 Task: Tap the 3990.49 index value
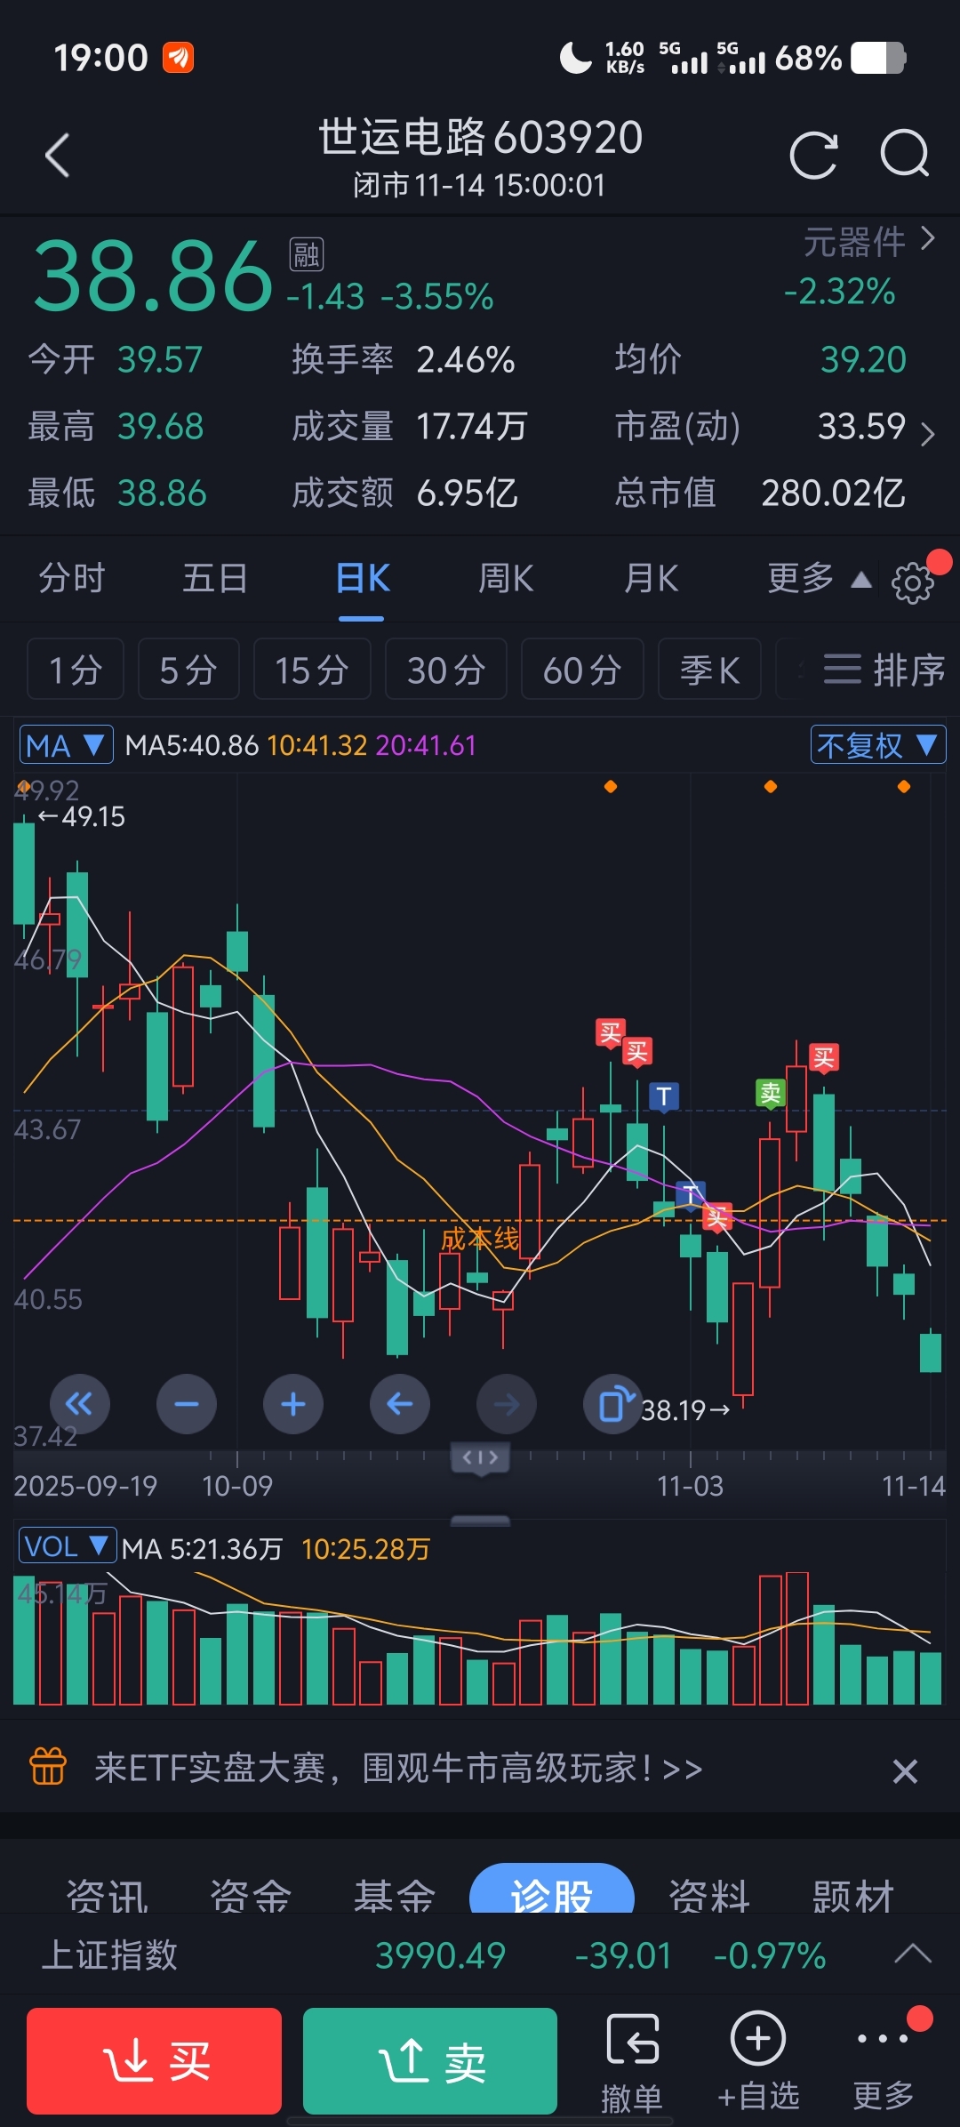[440, 1955]
